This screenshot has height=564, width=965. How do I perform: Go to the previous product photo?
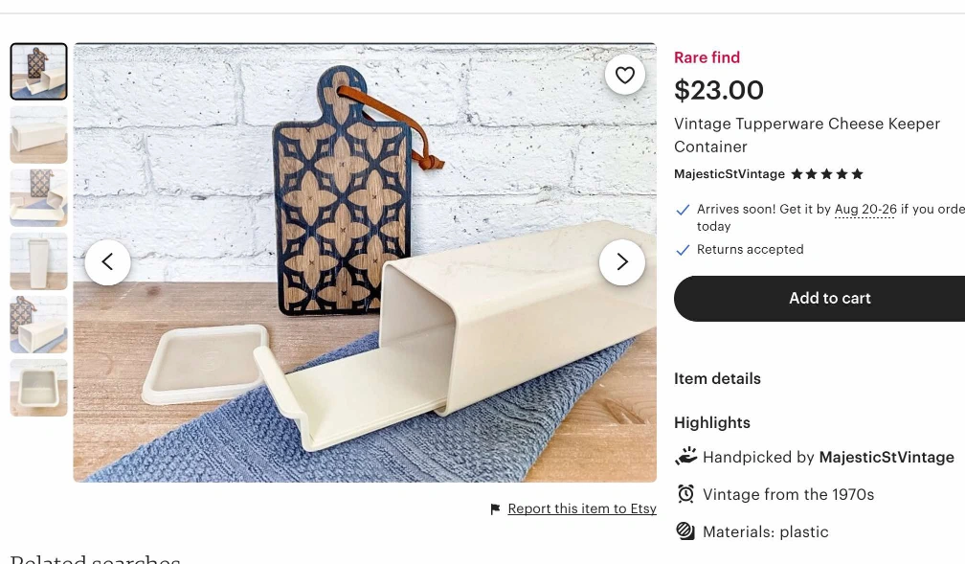107,262
